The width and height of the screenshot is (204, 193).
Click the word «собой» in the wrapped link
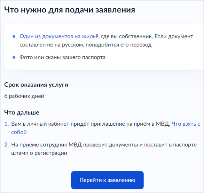(19, 132)
